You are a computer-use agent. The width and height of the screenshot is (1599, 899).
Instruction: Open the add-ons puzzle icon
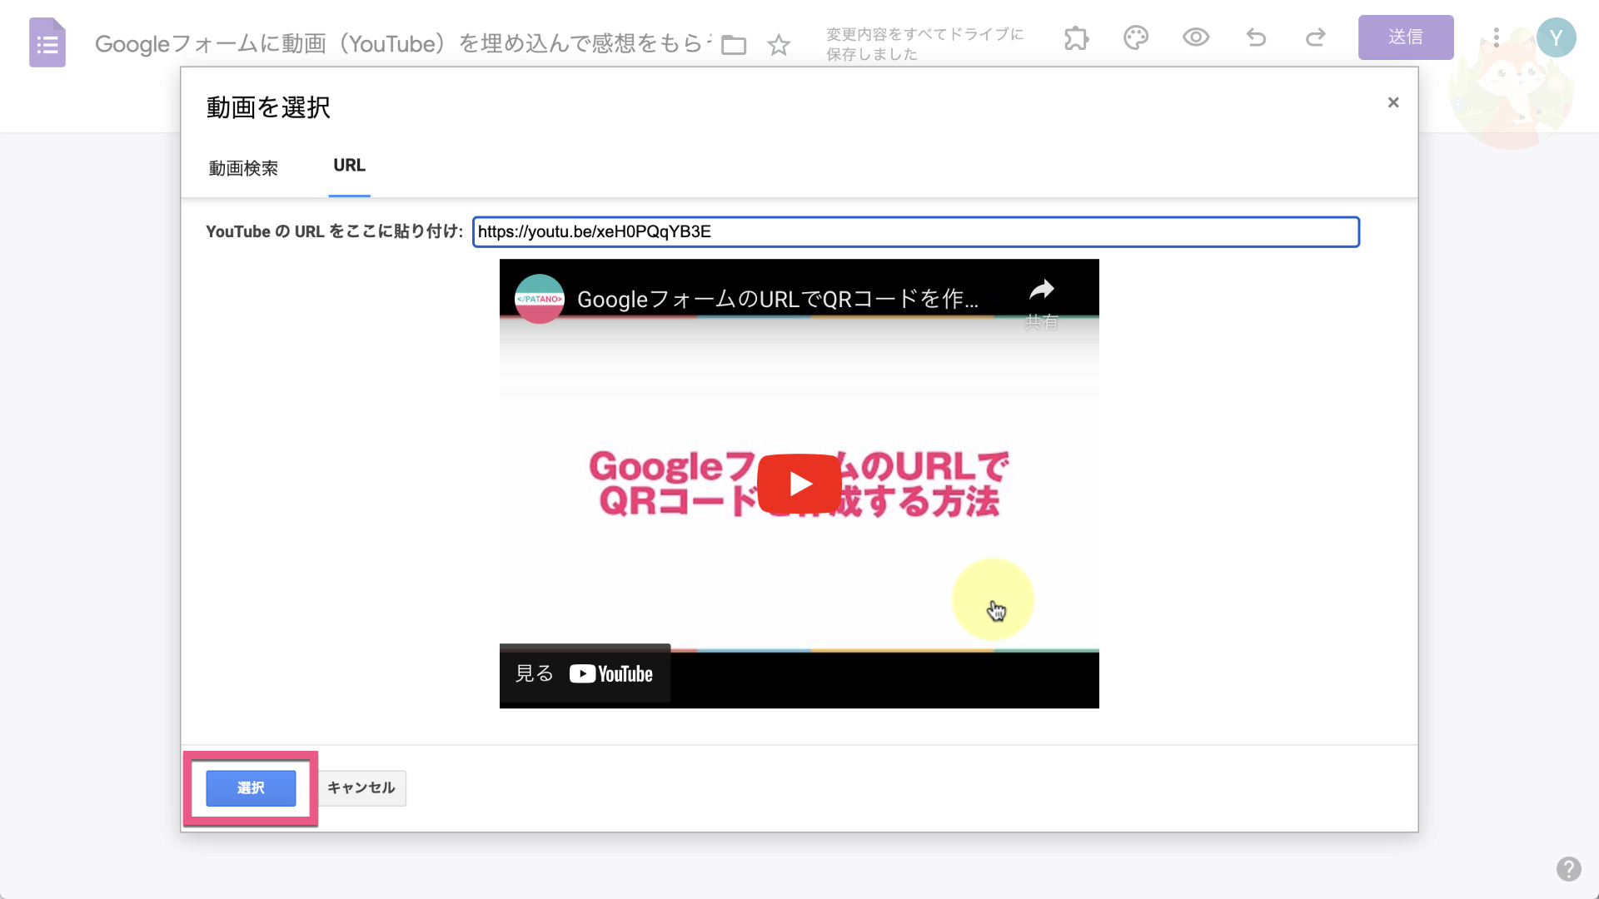pyautogui.click(x=1076, y=37)
